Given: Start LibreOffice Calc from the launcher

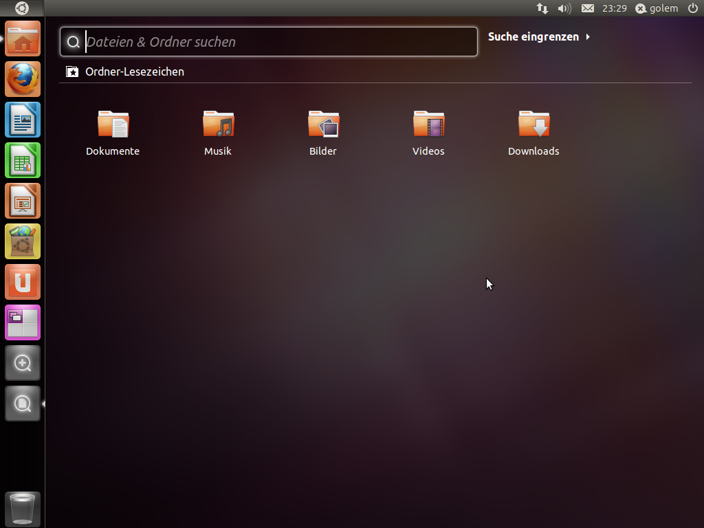Looking at the screenshot, I should (23, 160).
